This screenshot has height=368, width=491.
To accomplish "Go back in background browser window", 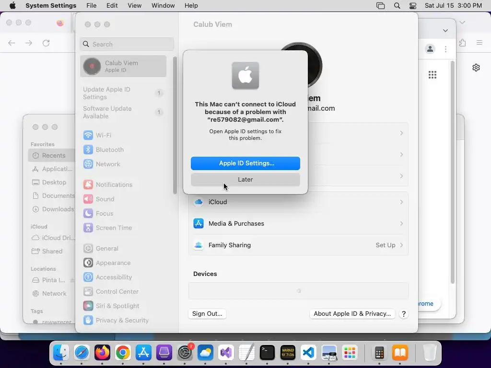I will pyautogui.click(x=12, y=43).
